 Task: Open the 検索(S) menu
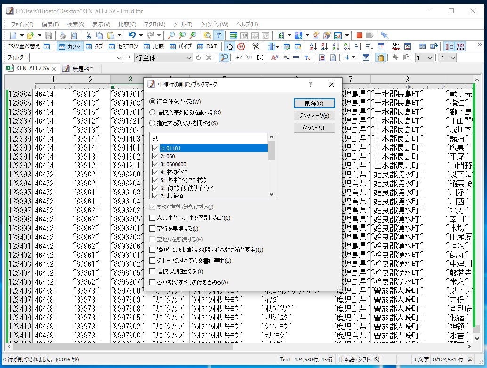tap(75, 24)
